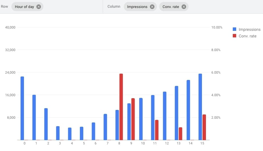Click the Impressions column chip label
Viewport: 263px width, 151px height.
pos(137,7)
